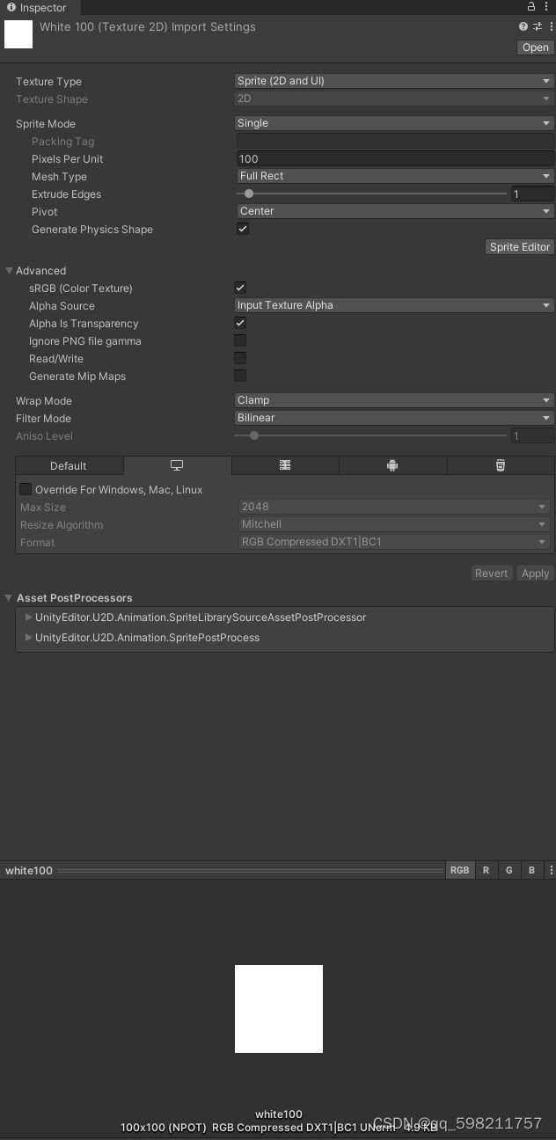This screenshot has width=556, height=1140.
Task: Uncheck sRGB (Color Texture)
Action: click(239, 288)
